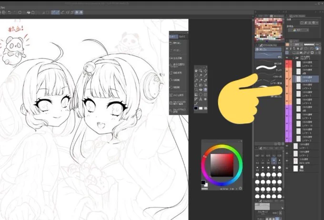The width and height of the screenshot is (324, 220).
Task: Toggle Clip to layer below icon
Action: coord(287,49)
